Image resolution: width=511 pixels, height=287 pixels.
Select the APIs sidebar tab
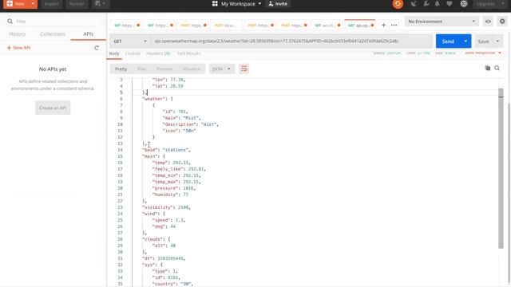(89, 33)
